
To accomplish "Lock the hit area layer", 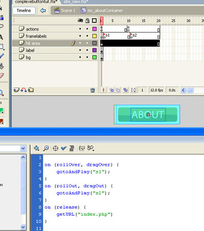I will 87,43.
